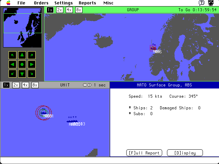
Task: Increase time step with the plus button
Action: (89, 85)
